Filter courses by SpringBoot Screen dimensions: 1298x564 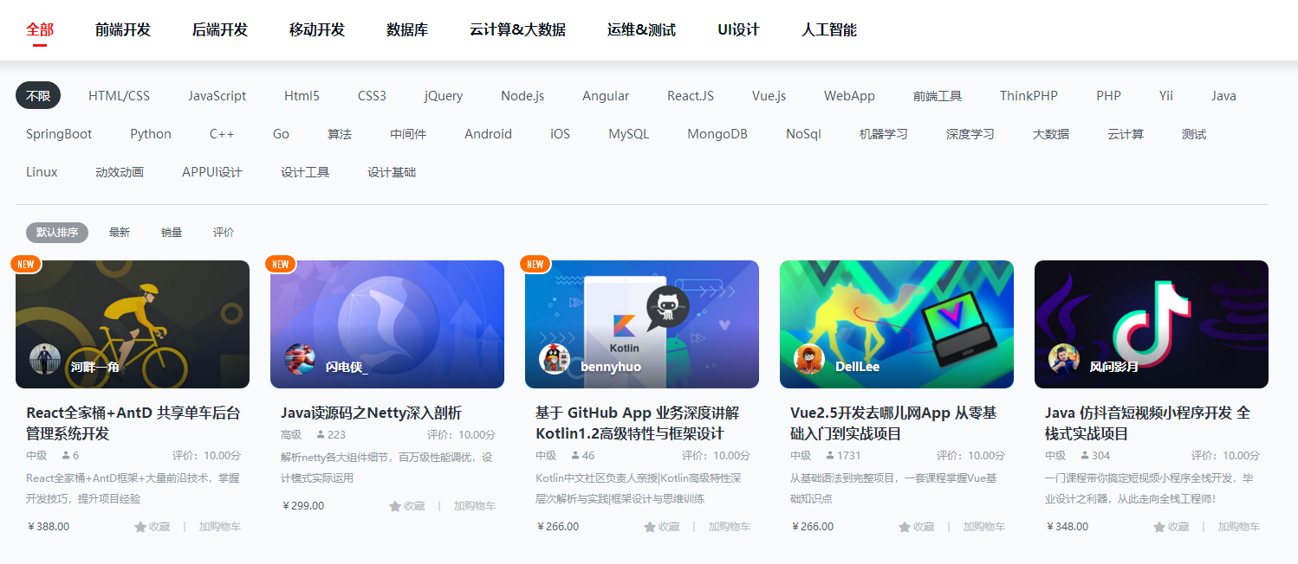point(59,134)
